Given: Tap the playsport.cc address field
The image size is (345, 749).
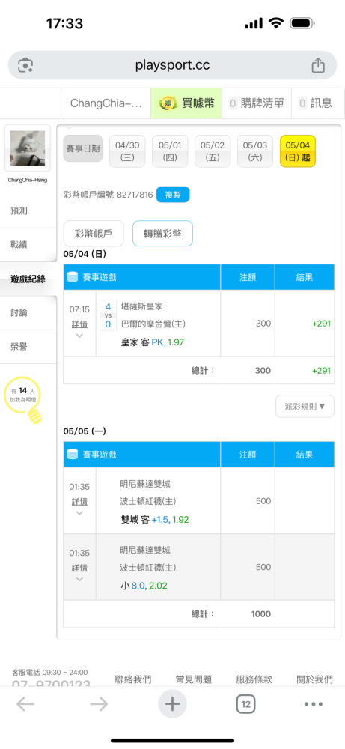Looking at the screenshot, I should 172,65.
